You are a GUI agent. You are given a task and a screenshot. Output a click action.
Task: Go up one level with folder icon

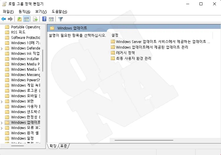click(19, 19)
